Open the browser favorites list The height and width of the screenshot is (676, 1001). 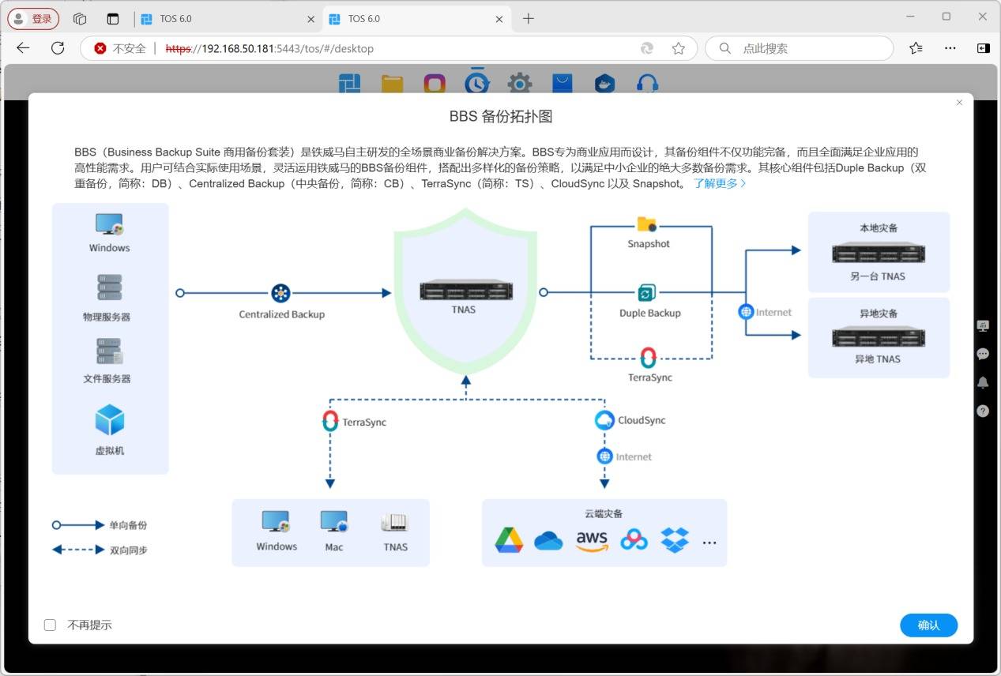pos(916,48)
